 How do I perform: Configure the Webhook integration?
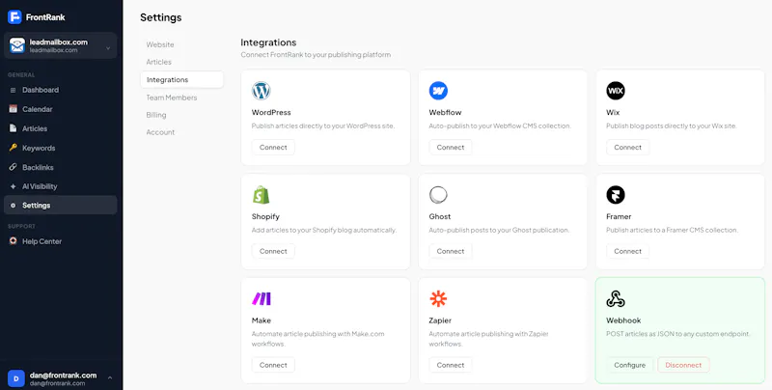tap(630, 365)
